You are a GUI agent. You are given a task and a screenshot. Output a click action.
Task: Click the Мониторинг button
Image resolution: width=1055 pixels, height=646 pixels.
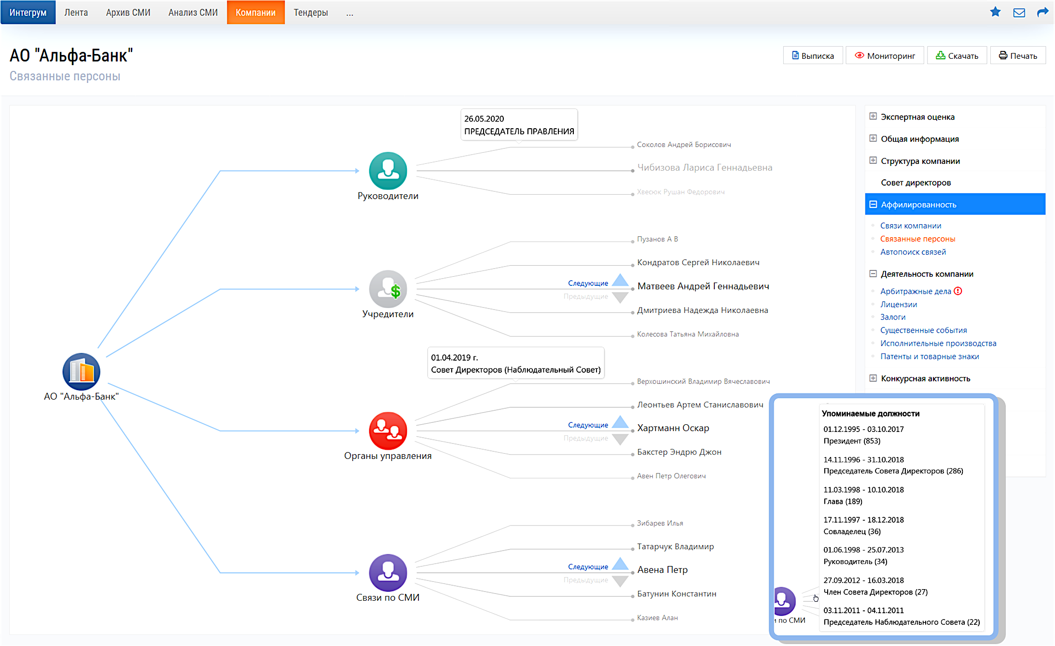885,55
